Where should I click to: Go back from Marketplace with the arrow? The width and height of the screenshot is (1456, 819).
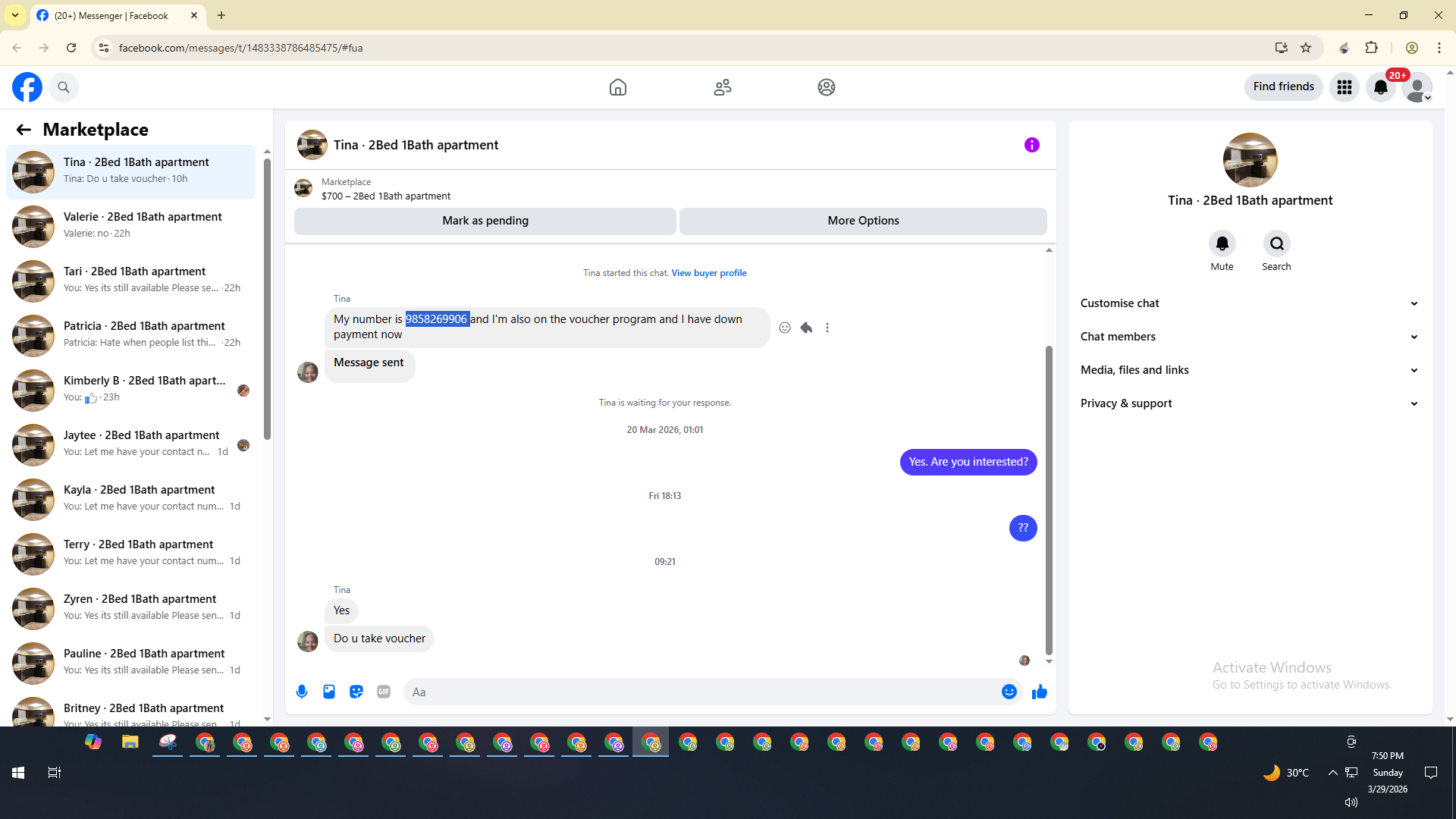pyautogui.click(x=24, y=130)
